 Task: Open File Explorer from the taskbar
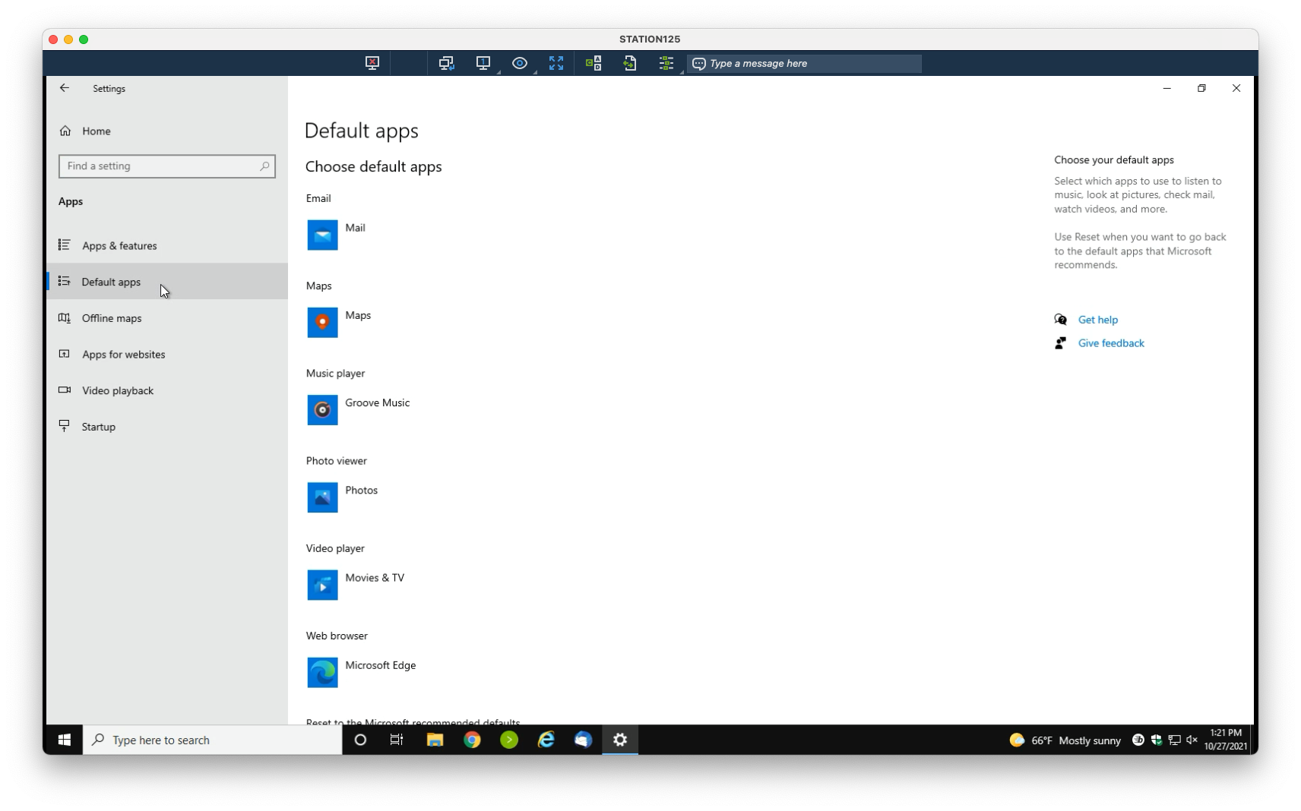(x=435, y=740)
